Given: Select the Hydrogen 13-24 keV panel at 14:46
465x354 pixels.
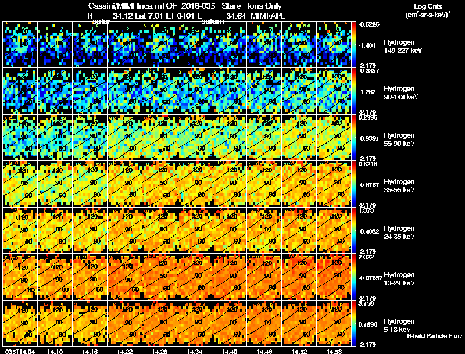Looking at the screenshot, I should (264, 277).
